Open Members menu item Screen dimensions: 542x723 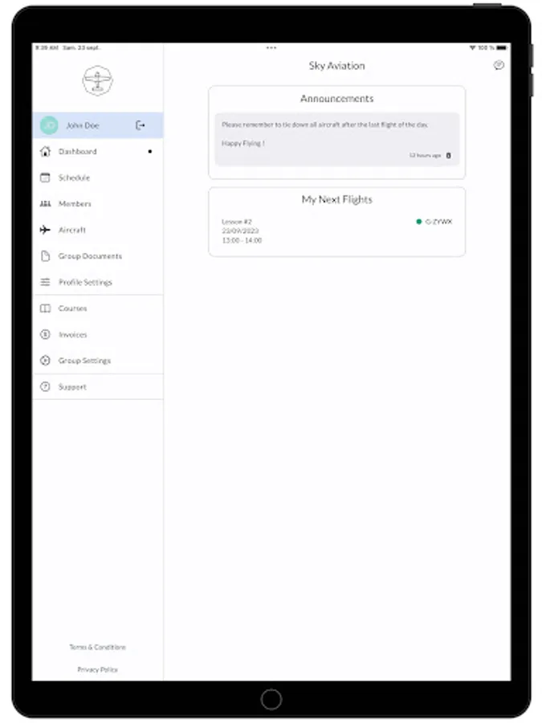98,204
